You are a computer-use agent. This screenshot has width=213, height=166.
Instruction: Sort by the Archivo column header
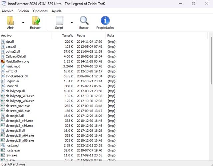(26, 36)
